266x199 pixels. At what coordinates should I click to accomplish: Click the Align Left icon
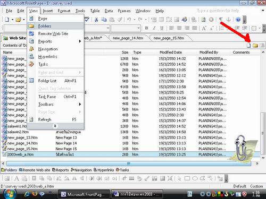[x=171, y=28]
